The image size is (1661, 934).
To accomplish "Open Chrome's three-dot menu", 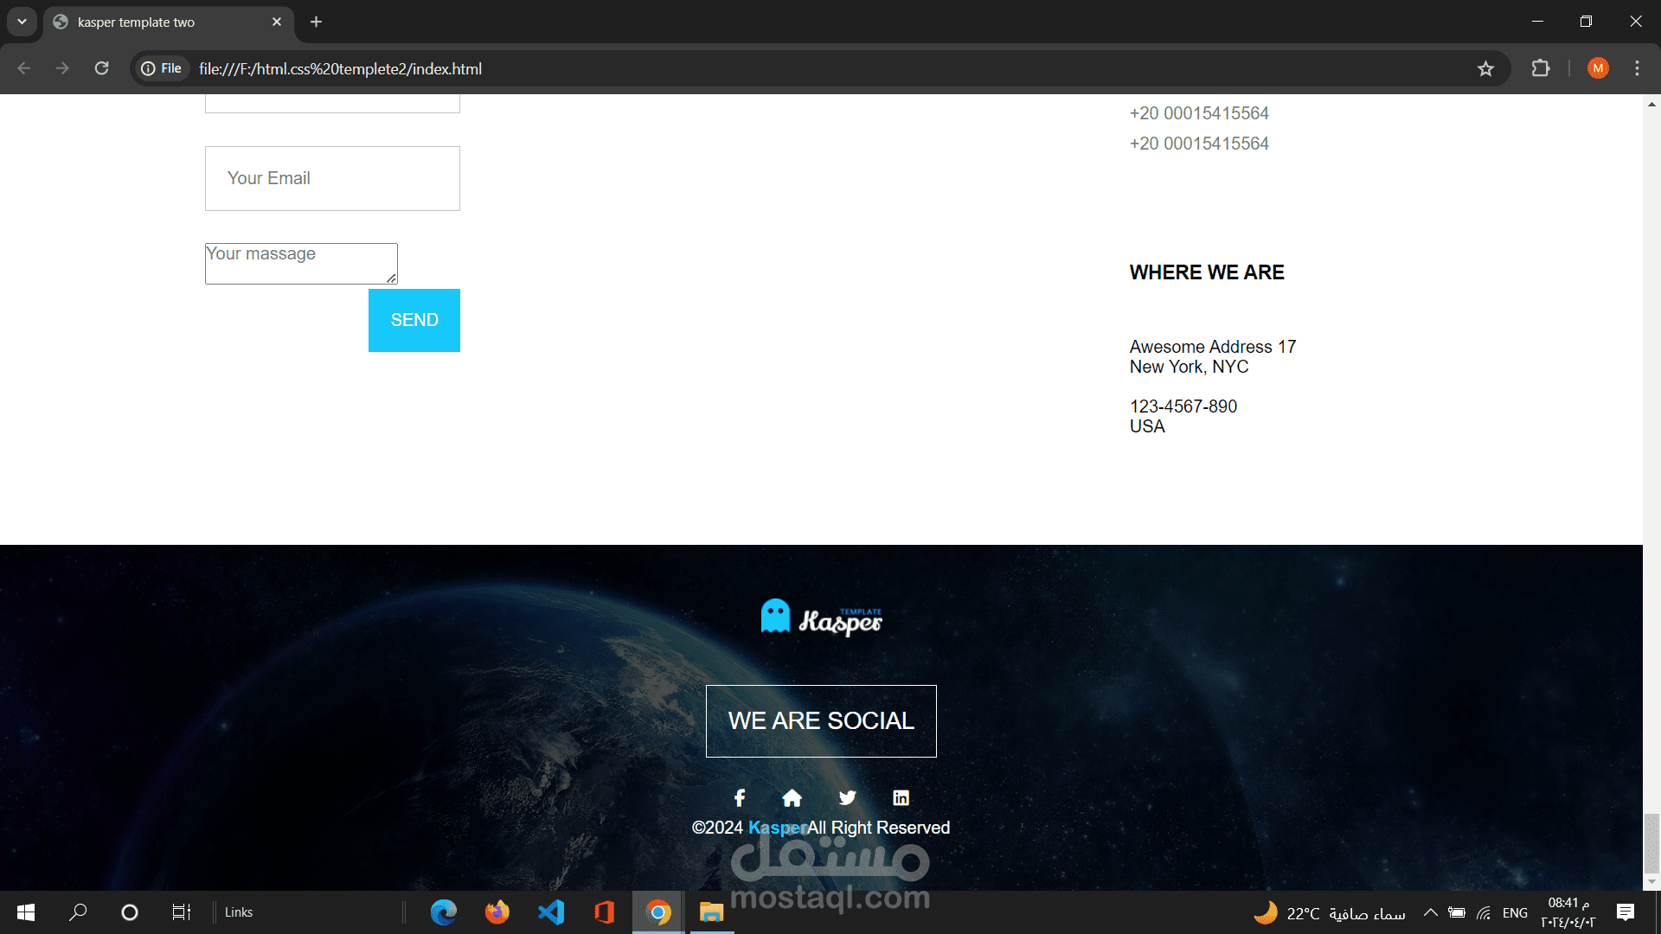I will pyautogui.click(x=1637, y=68).
